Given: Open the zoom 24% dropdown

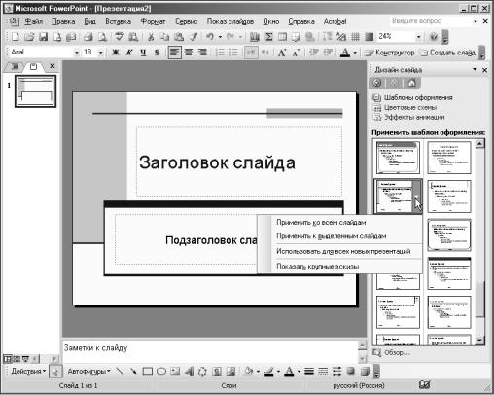Looking at the screenshot, I should point(418,37).
